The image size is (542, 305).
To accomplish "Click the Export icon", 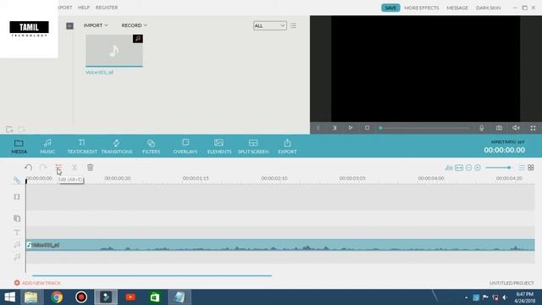I will [x=287, y=147].
